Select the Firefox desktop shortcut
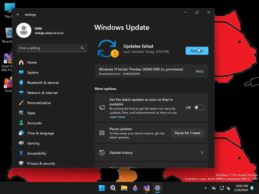The width and height of the screenshot is (259, 194). coord(8,84)
